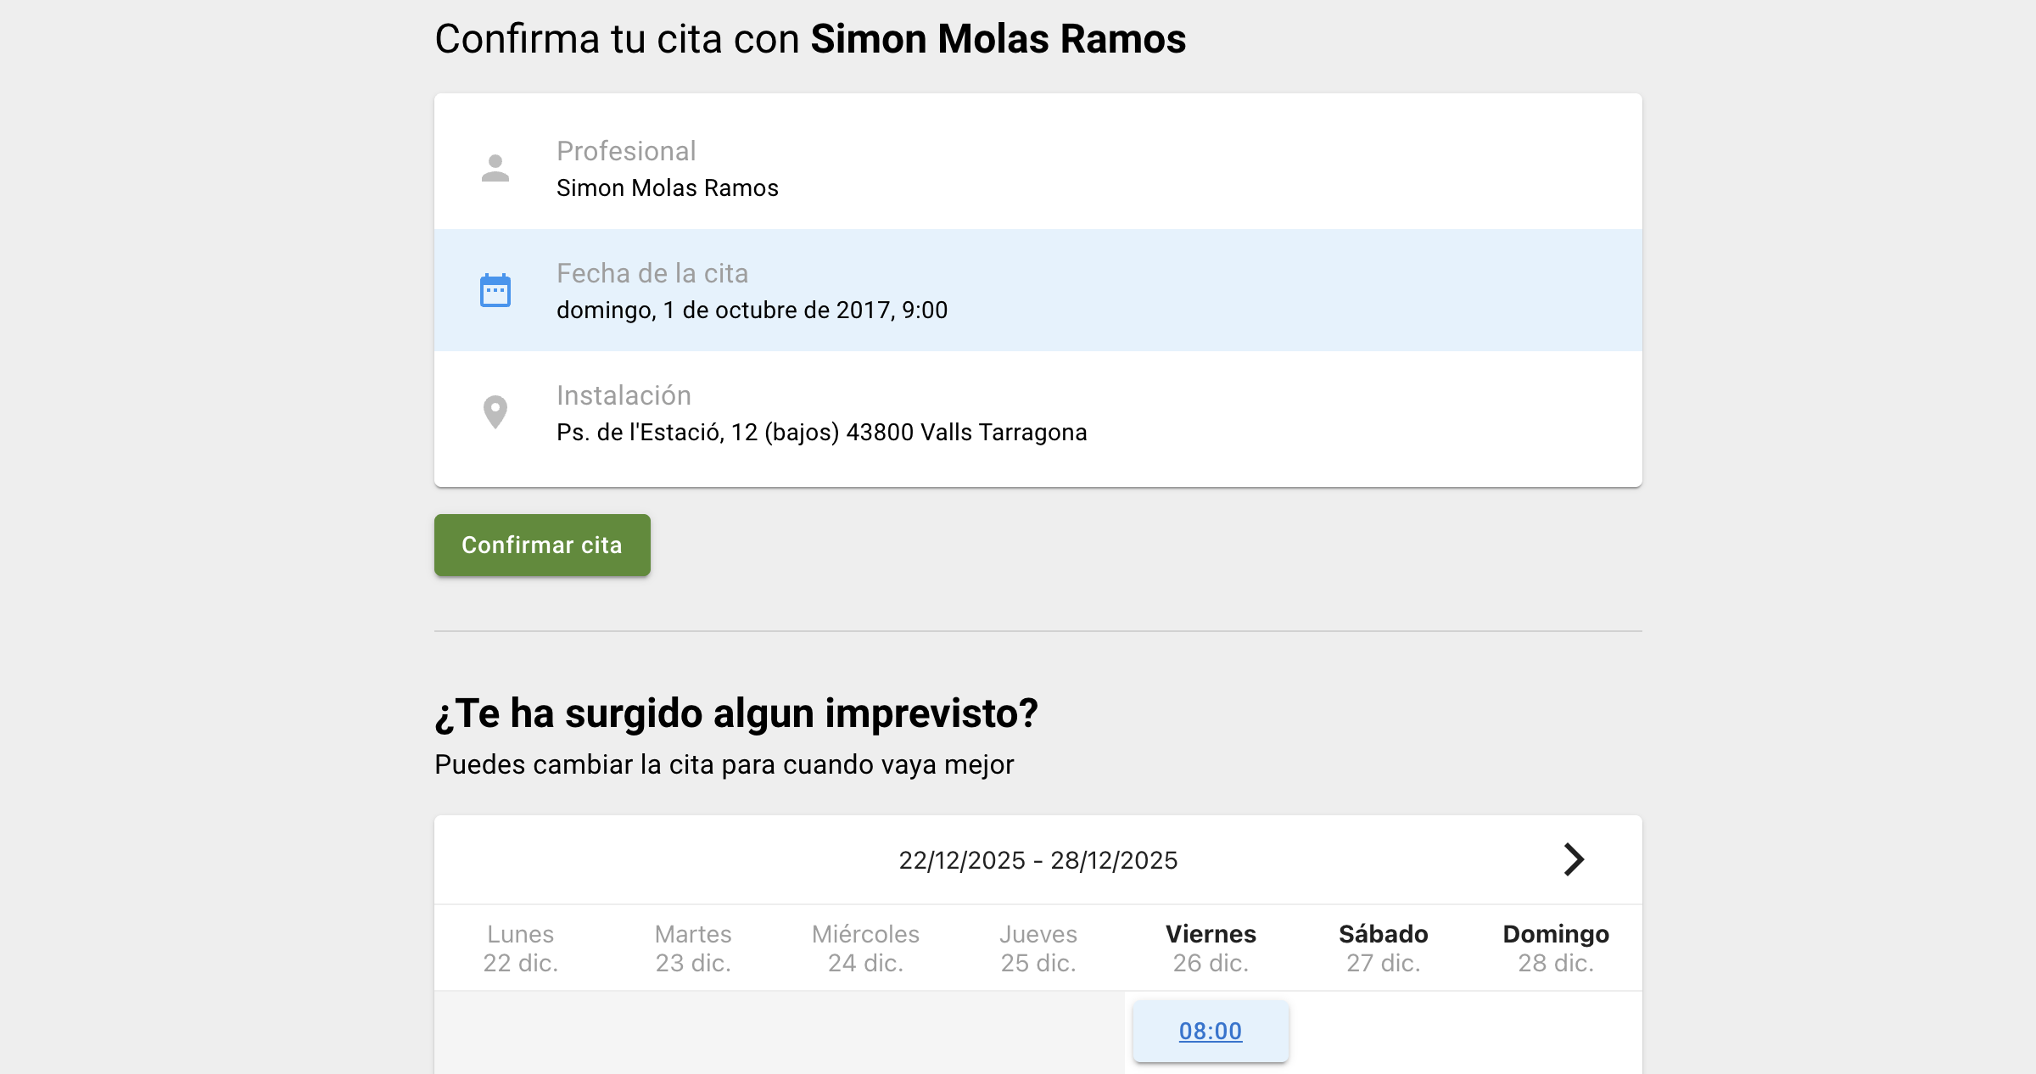The width and height of the screenshot is (2036, 1074).
Task: Click the Martes 23 dic. header
Action: pos(693,948)
